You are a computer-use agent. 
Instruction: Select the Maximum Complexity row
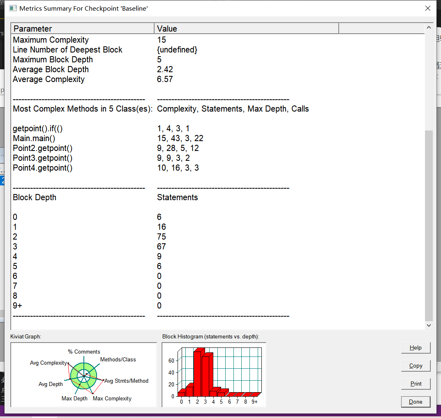click(218, 40)
